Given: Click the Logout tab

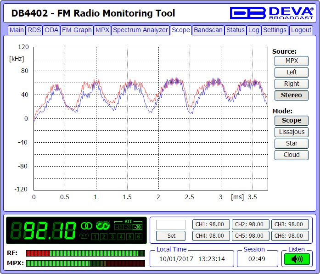Looking at the screenshot, I should pyautogui.click(x=301, y=30).
